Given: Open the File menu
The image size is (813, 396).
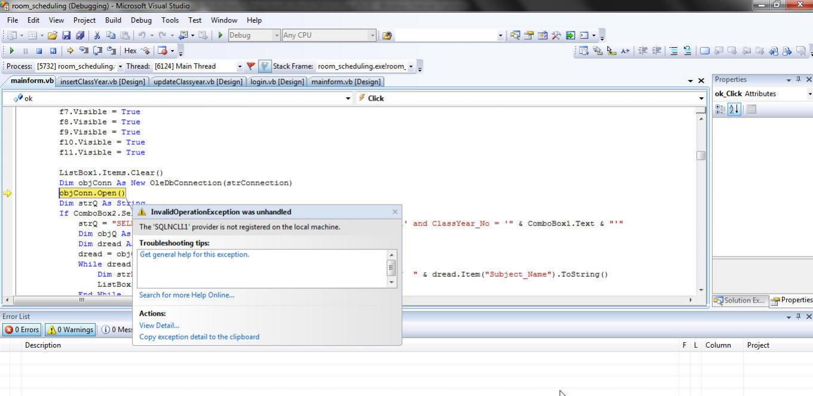Looking at the screenshot, I should [13, 20].
